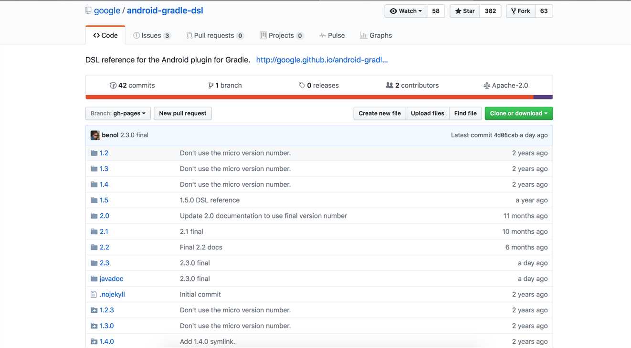Click the commits history clock icon
This screenshot has height=348, width=631.
[113, 85]
